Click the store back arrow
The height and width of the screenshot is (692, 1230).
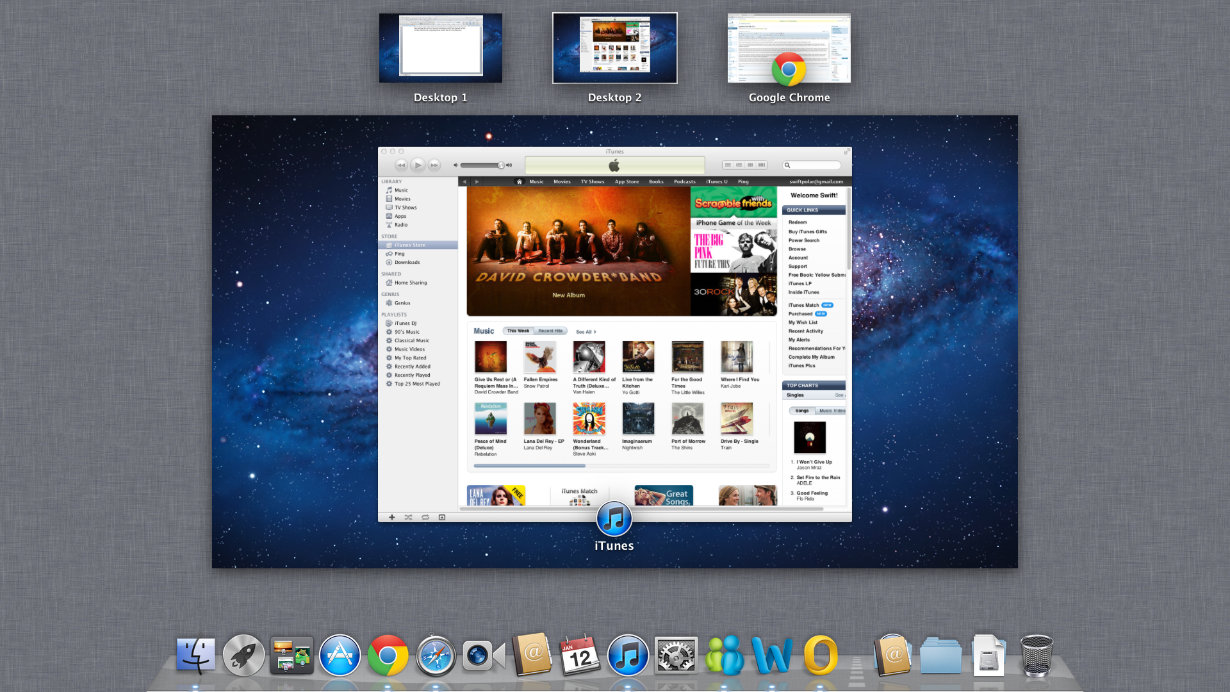pyautogui.click(x=464, y=182)
